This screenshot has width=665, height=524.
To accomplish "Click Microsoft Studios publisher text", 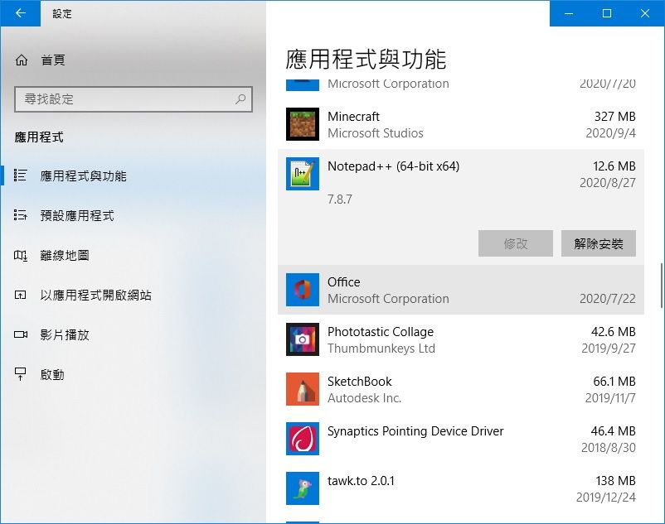I will (x=376, y=133).
